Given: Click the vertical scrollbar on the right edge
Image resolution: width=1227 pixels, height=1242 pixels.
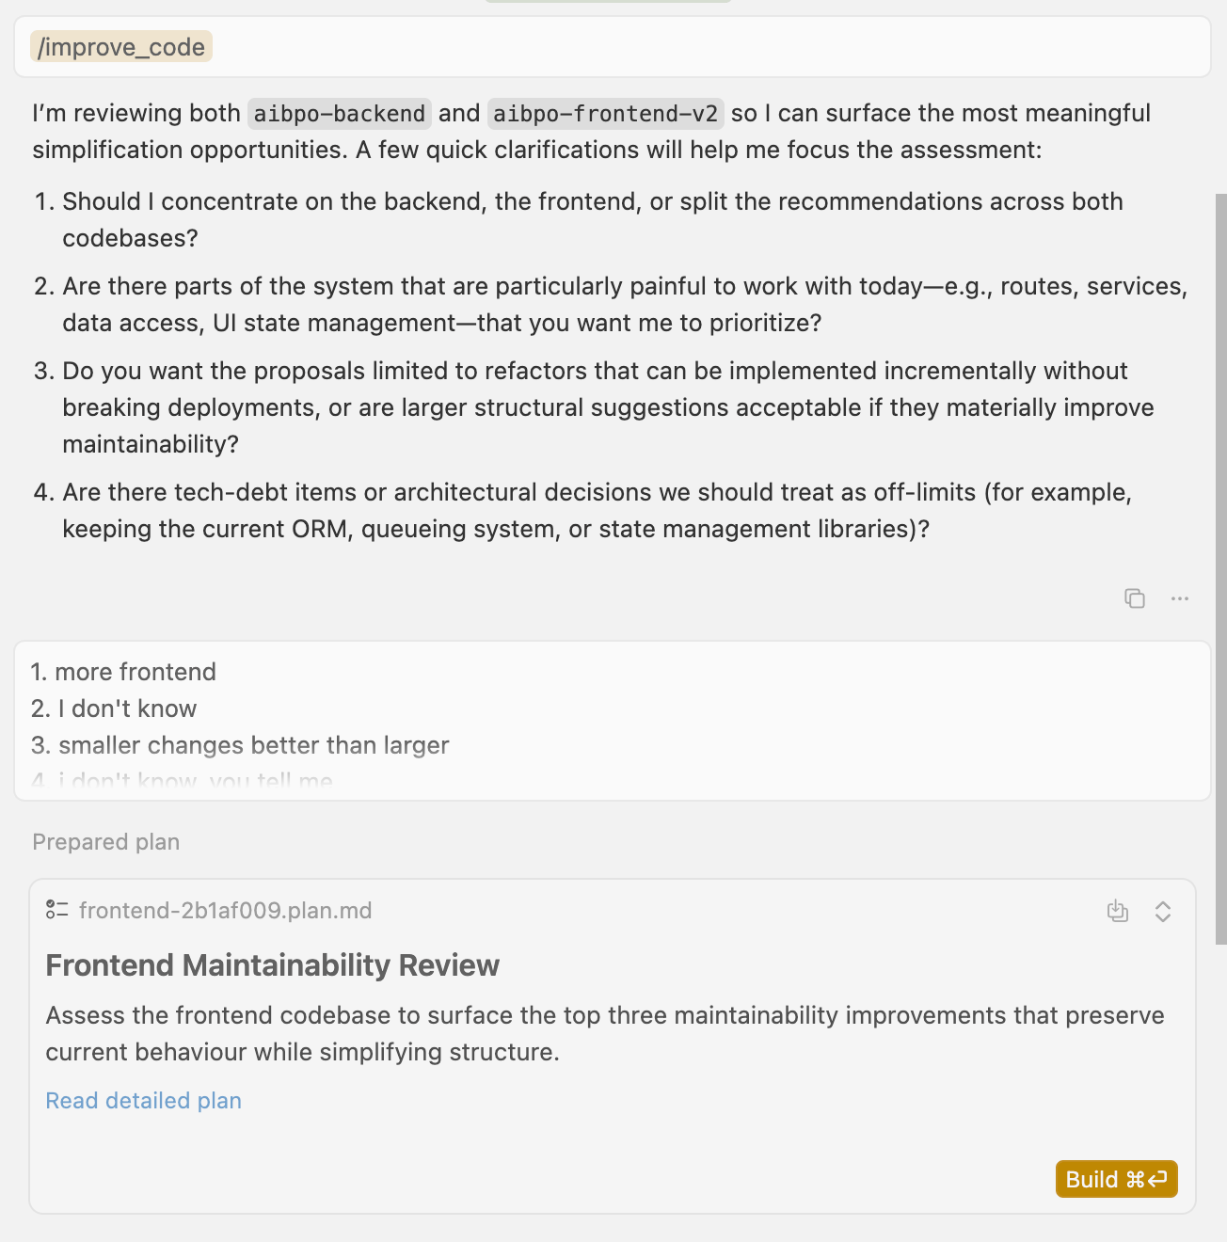Looking at the screenshot, I should click(1220, 565).
